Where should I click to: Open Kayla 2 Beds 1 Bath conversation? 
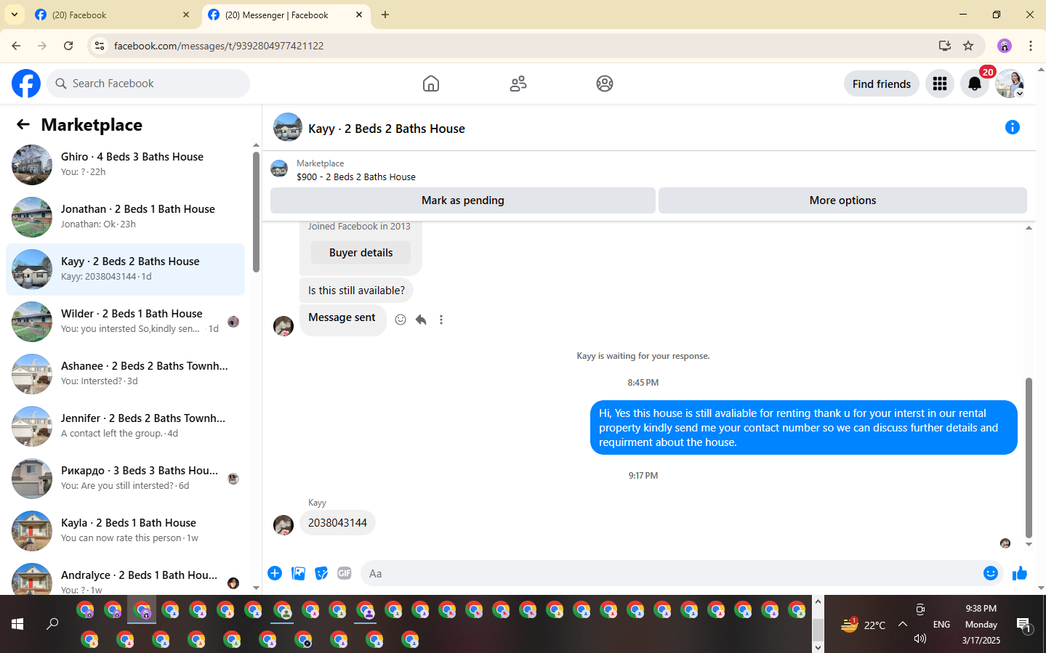click(x=125, y=531)
